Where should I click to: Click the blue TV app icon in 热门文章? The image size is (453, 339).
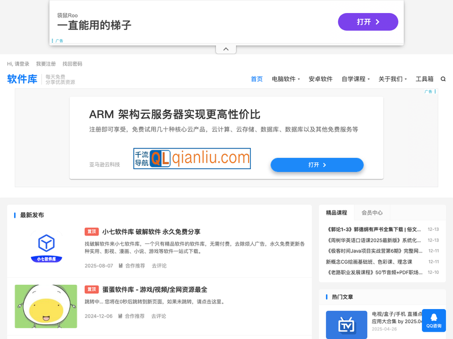[347, 324]
